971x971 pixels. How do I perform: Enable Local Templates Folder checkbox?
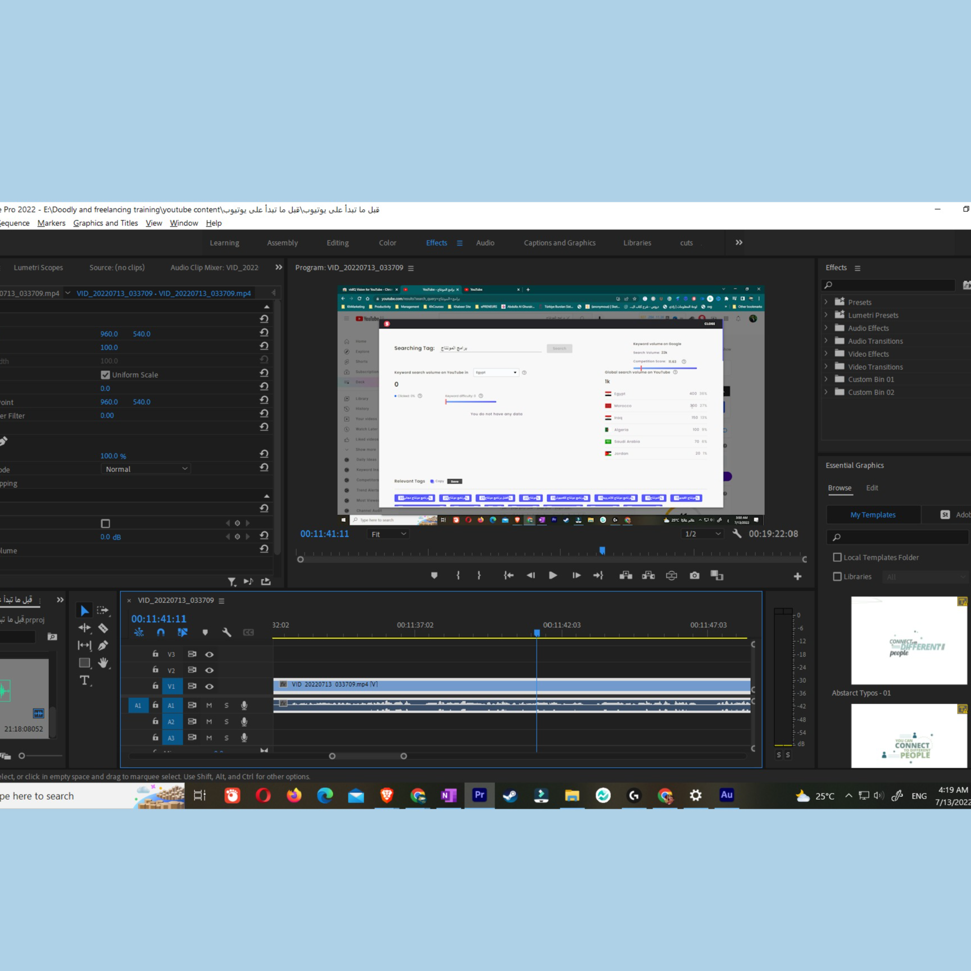point(837,557)
